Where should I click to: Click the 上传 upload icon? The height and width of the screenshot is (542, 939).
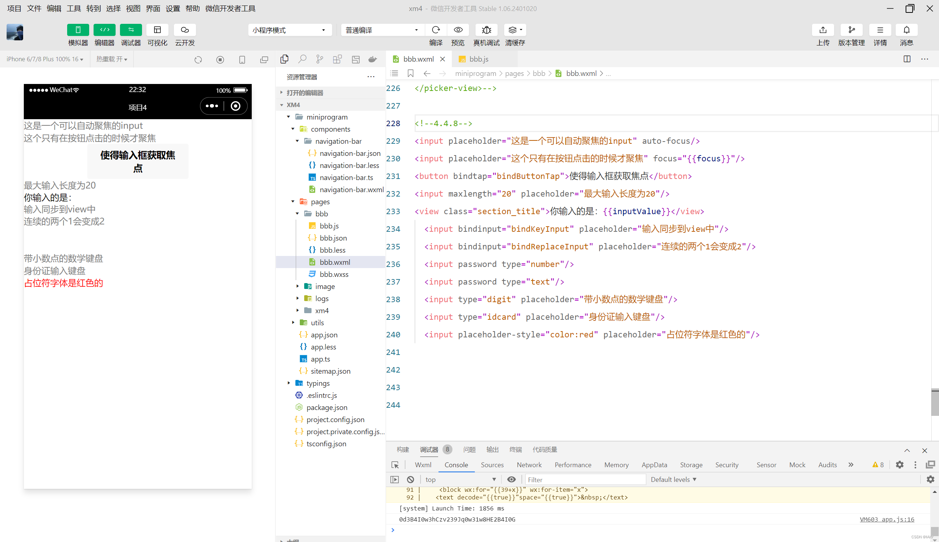click(823, 30)
